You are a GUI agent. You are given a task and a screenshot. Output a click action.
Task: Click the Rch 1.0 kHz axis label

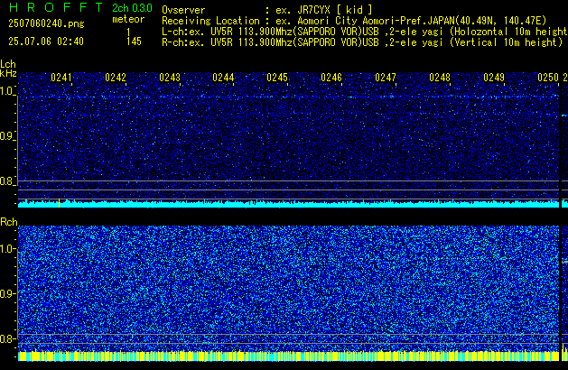pyautogui.click(x=7, y=249)
